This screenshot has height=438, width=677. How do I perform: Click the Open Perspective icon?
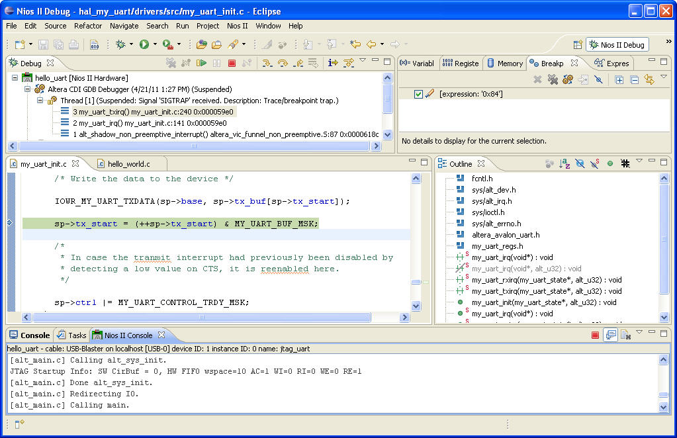578,44
